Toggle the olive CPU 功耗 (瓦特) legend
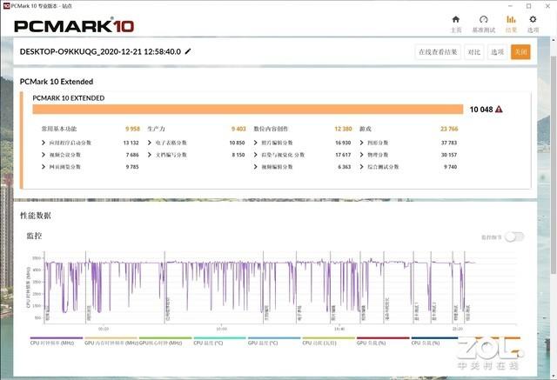557x380 pixels. 329,341
